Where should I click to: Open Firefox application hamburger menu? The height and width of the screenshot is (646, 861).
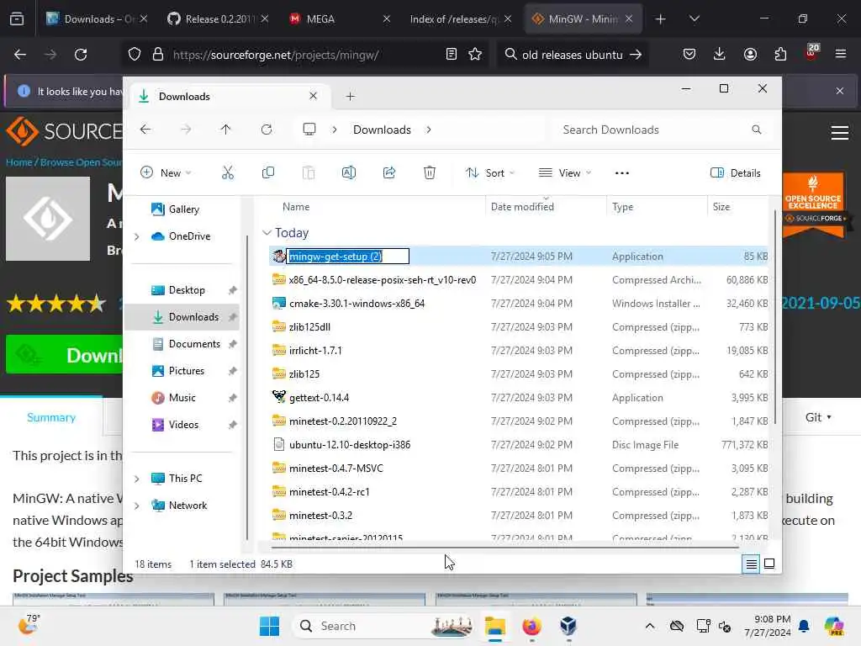pos(840,55)
